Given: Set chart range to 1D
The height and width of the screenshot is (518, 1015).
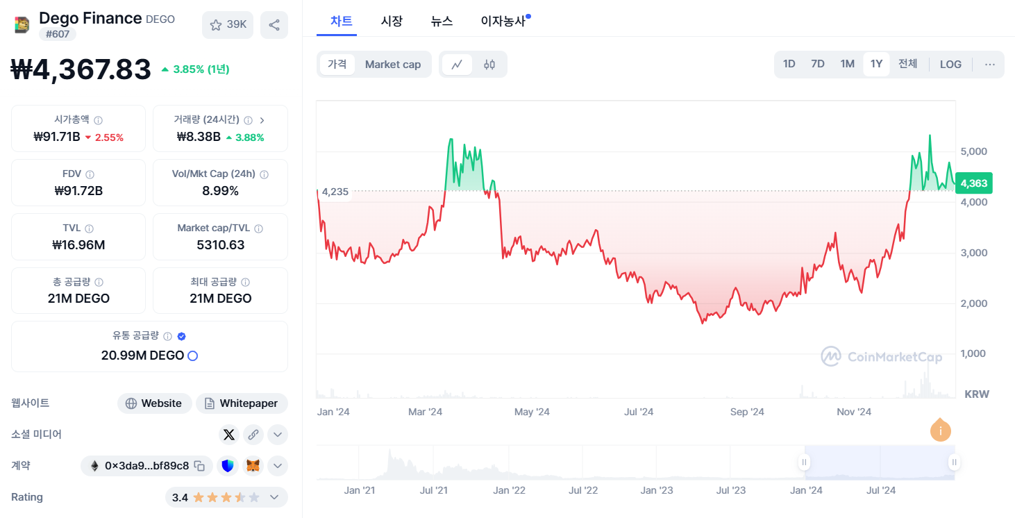Looking at the screenshot, I should [789, 65].
